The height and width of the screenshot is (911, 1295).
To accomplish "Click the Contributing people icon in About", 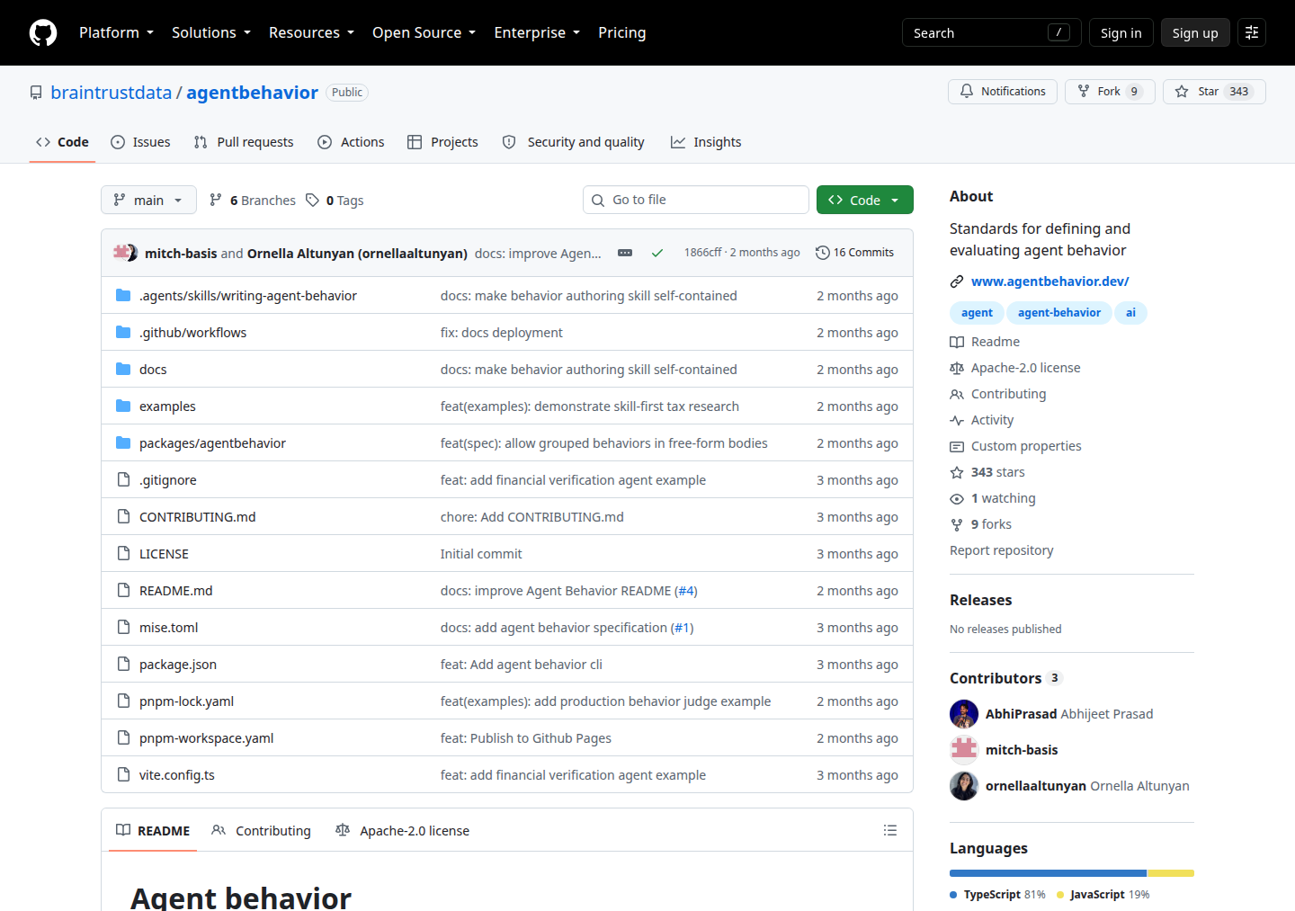I will (957, 394).
